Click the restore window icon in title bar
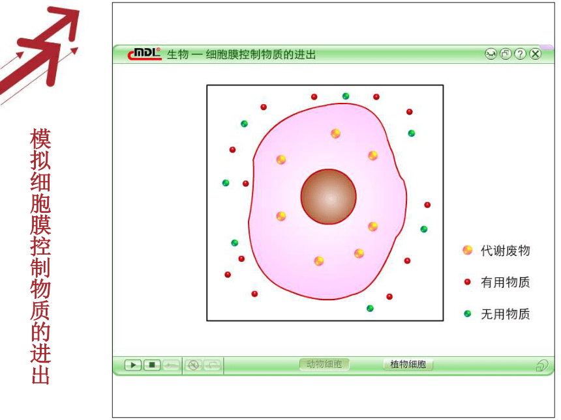 [506, 54]
